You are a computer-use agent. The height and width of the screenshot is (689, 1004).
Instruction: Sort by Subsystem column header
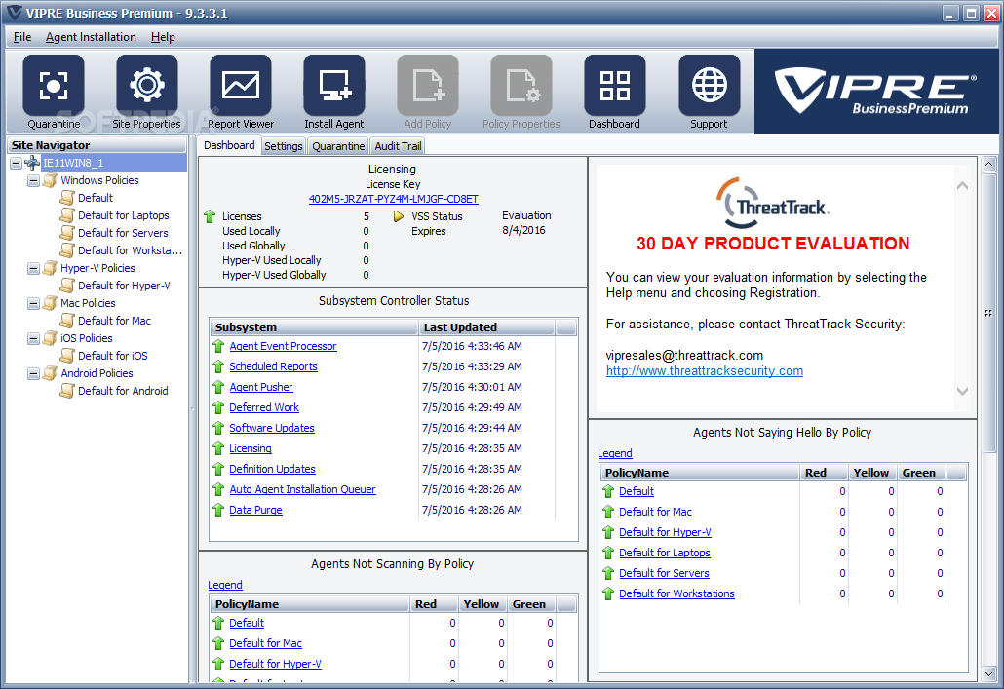(315, 327)
